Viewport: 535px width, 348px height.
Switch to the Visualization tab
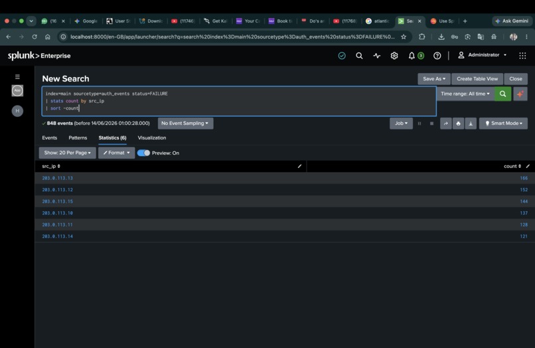coord(152,138)
